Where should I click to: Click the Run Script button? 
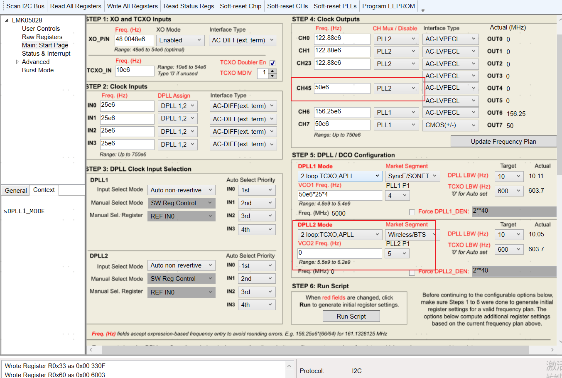(351, 317)
